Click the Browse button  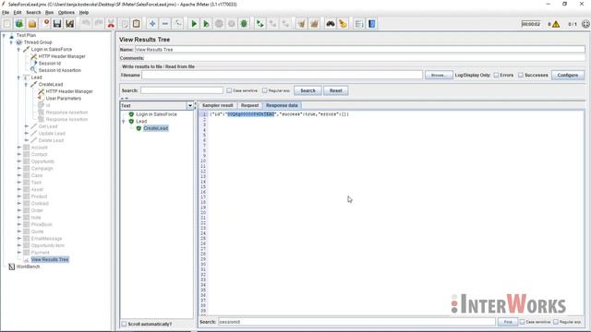pos(439,75)
